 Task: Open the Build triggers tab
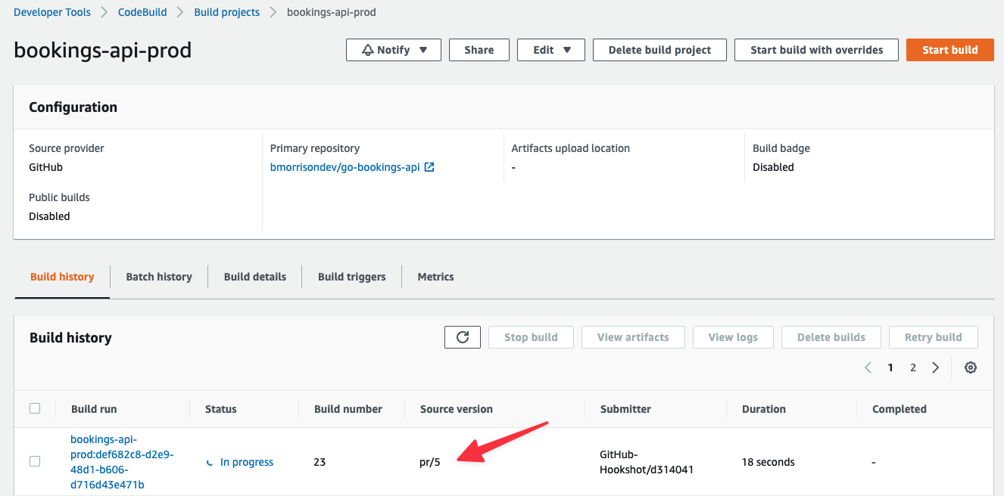coord(352,277)
